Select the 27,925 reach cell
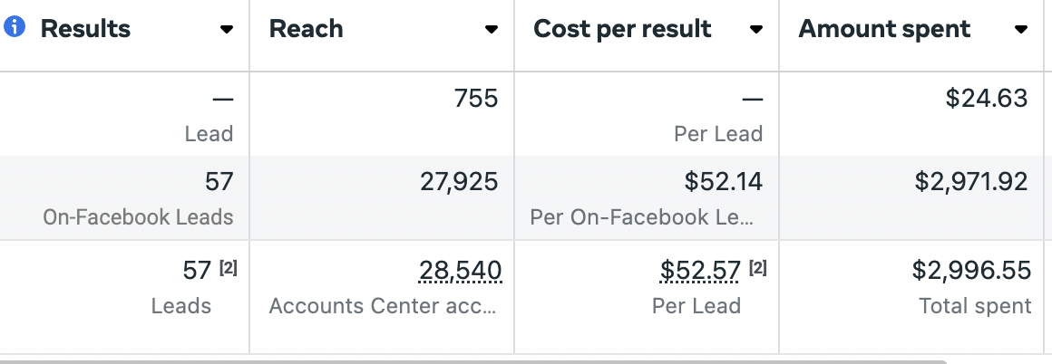Screen dimensions: 1052x364 coord(381,197)
